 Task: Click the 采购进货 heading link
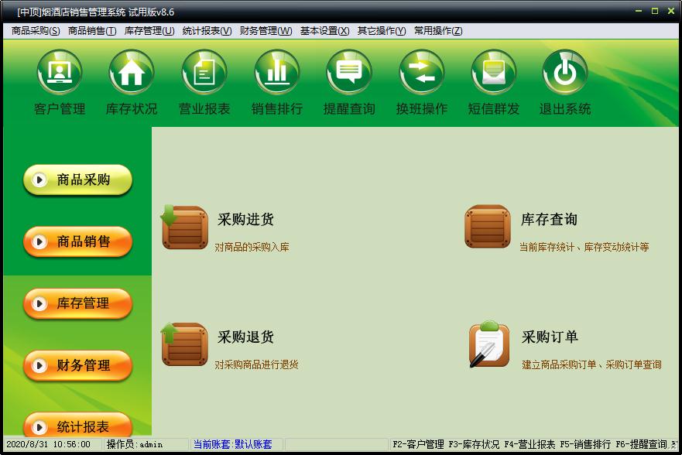(x=245, y=220)
